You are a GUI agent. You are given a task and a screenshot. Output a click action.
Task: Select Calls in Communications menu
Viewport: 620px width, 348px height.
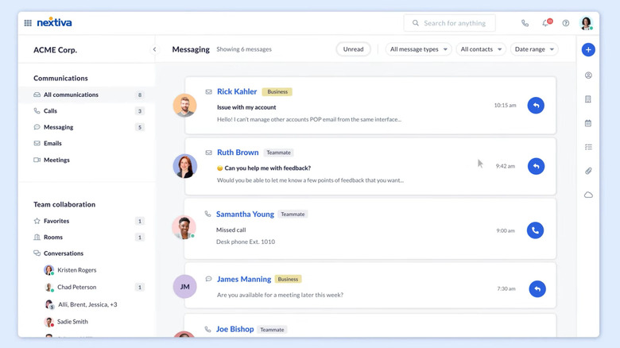50,111
